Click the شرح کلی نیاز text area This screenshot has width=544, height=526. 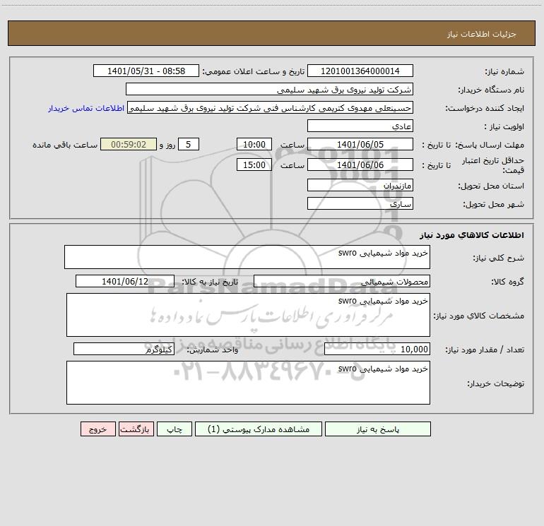point(247,257)
